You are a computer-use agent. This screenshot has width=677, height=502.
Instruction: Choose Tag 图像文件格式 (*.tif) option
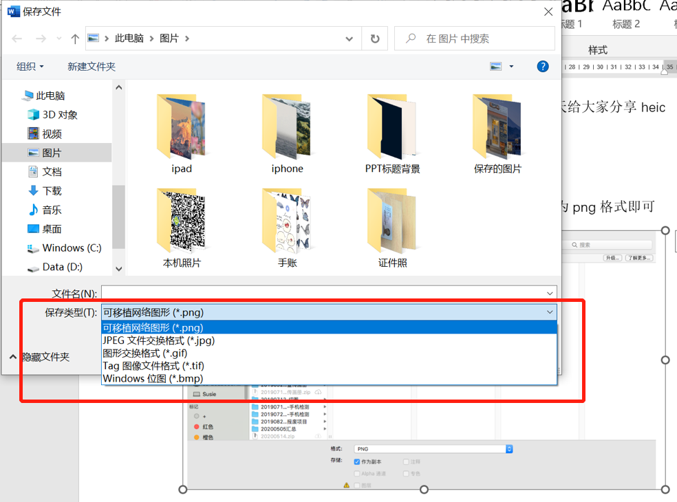[329, 366]
